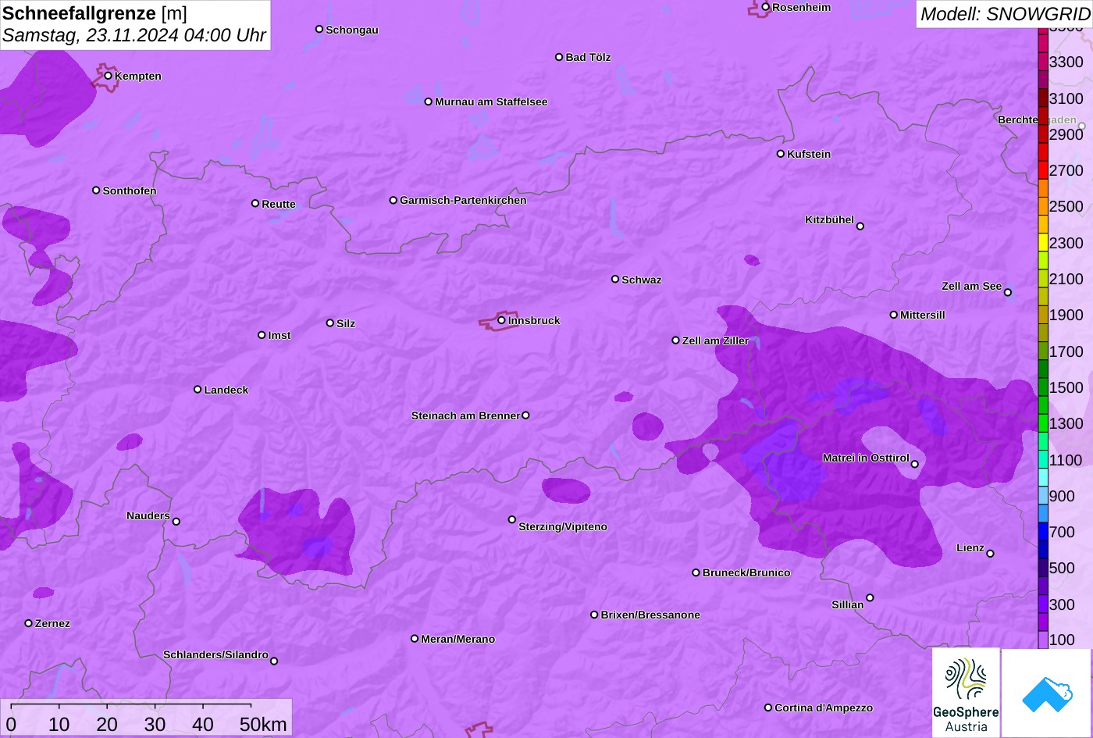Click the "Schneefallgrenze [m]" map title

[x=94, y=13]
